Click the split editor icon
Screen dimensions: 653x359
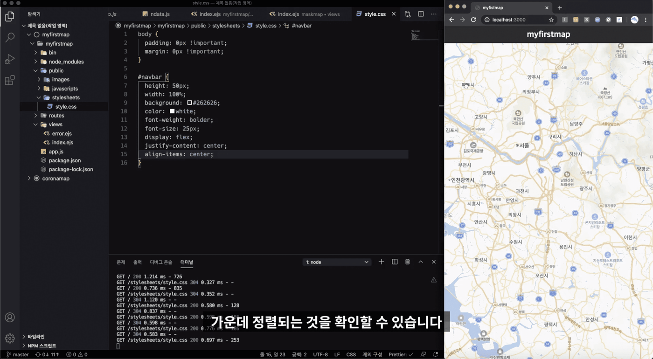click(x=421, y=14)
